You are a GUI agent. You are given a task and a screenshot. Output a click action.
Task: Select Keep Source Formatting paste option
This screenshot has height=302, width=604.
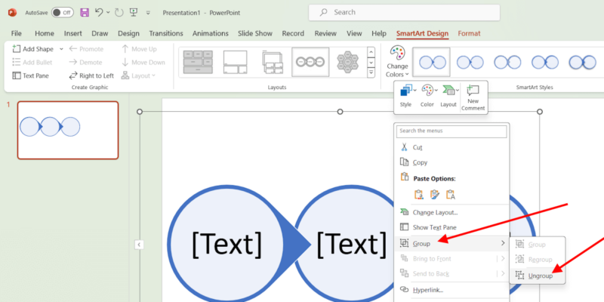point(419,194)
